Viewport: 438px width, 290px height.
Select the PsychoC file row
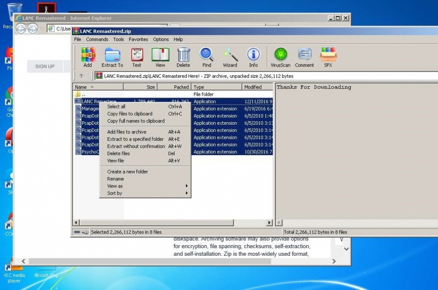click(x=173, y=152)
